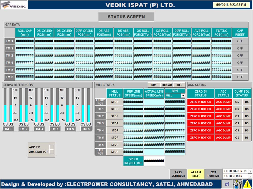Click the ACTUAL LINE SPEED field for TM 4
Image resolution: width=253 pixels, height=189 pixels.
(x=154, y=130)
